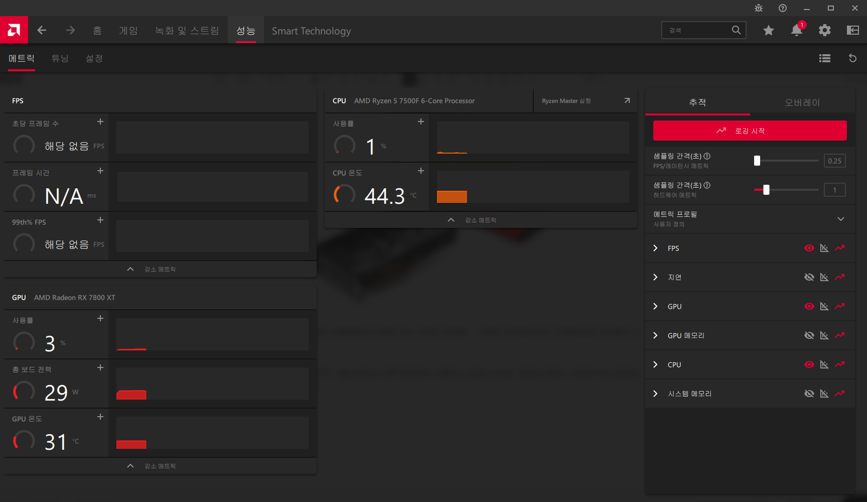Switch to 튜닝 sub-tab

pyautogui.click(x=60, y=58)
